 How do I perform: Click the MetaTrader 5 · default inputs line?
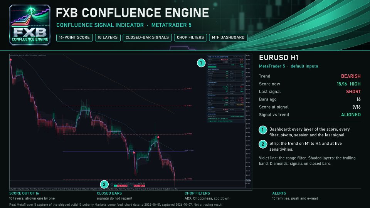coord(288,66)
